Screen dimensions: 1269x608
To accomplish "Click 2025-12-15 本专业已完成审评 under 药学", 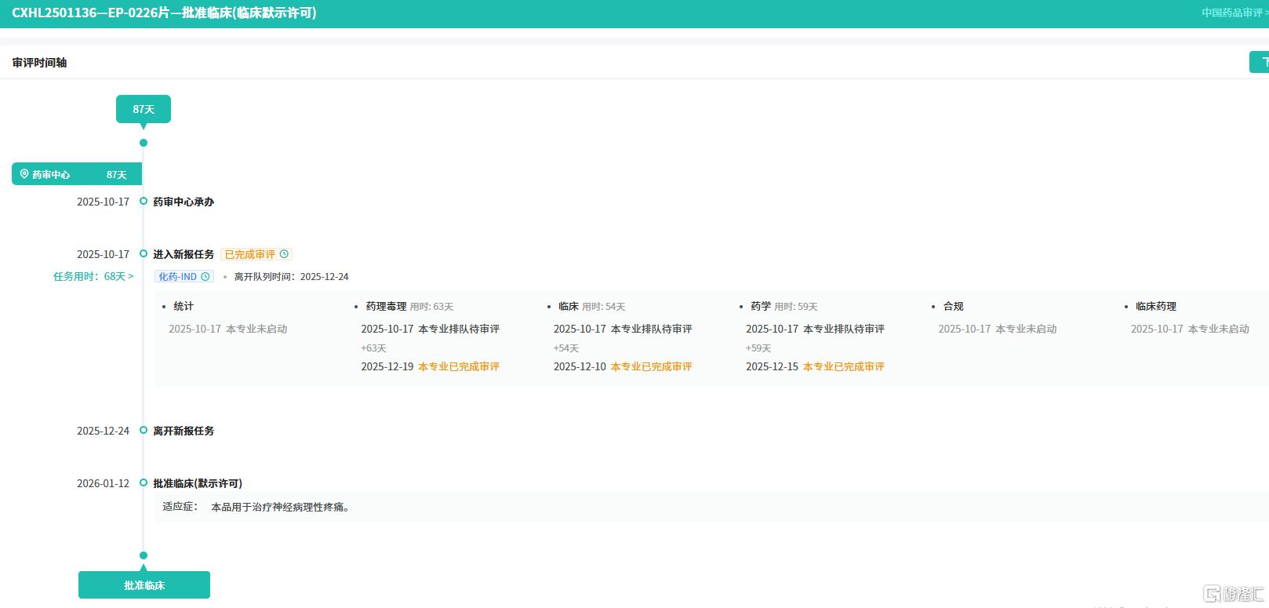I will [x=815, y=366].
